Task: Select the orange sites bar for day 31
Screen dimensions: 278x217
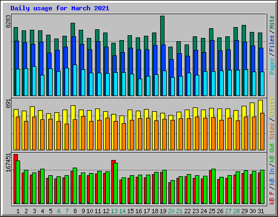Action: pyautogui.click(x=262, y=131)
